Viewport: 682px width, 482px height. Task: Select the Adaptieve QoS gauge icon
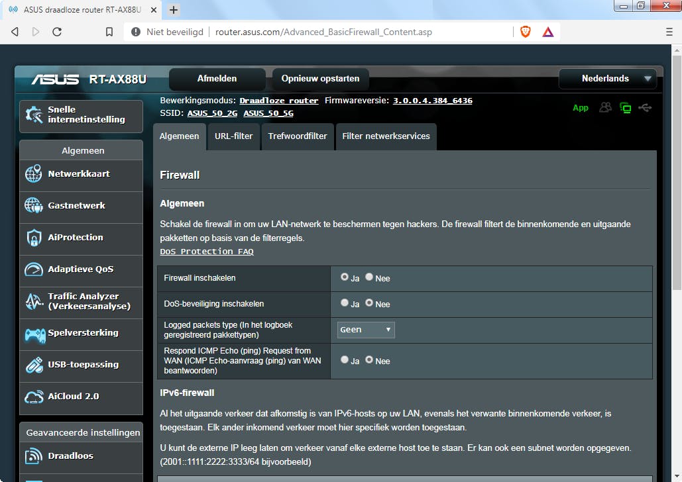click(x=34, y=269)
